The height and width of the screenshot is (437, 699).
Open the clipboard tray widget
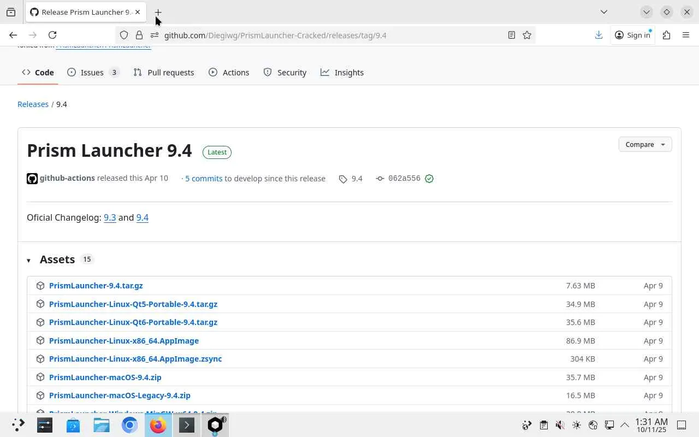[x=543, y=425]
